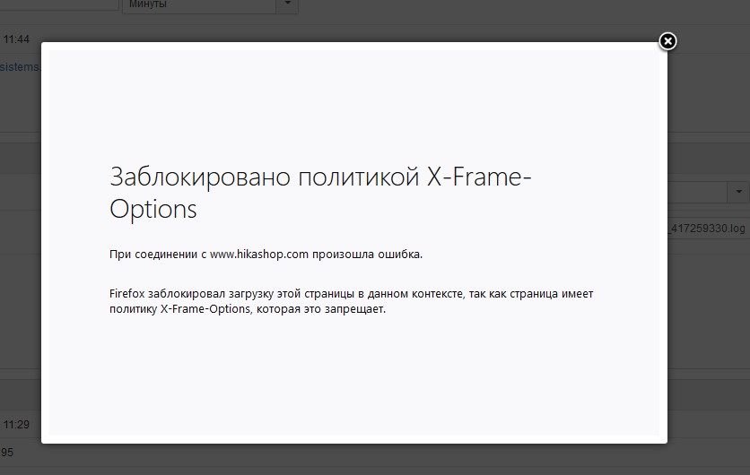
Task: Open the sistems link behind popup
Action: (x=20, y=67)
